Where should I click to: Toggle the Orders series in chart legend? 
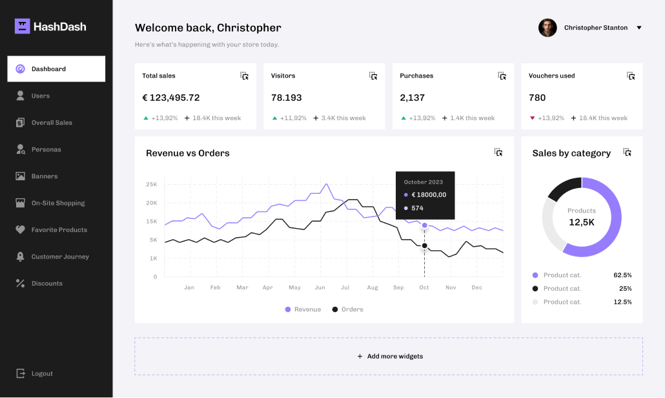click(x=347, y=309)
